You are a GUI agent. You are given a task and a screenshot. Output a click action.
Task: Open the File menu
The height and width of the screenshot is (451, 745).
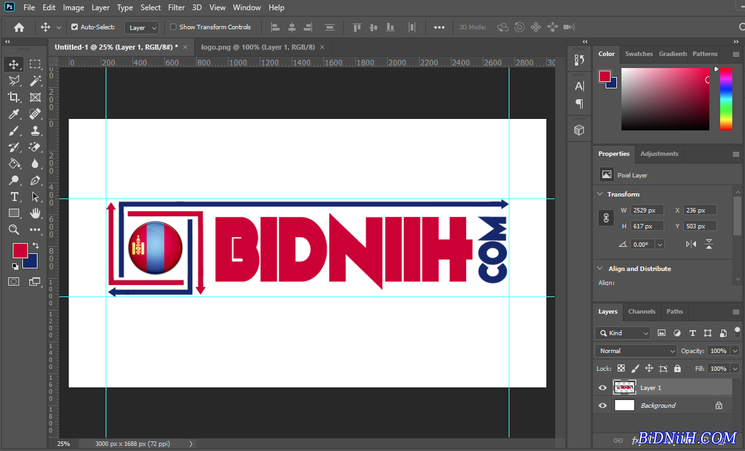(x=29, y=8)
